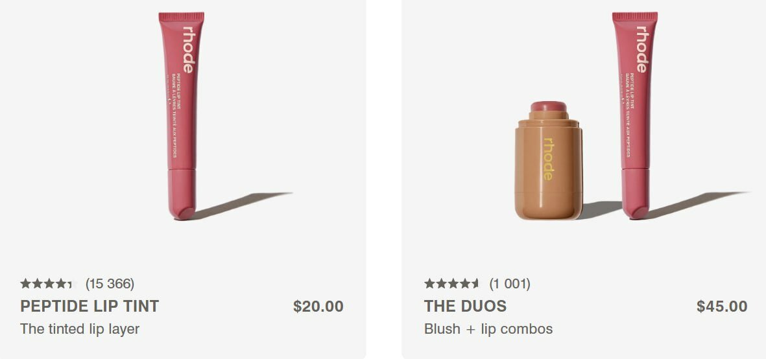This screenshot has height=359, width=766.
Task: Click the first star of Peptide Lip Tint rating
Action: pos(25,284)
